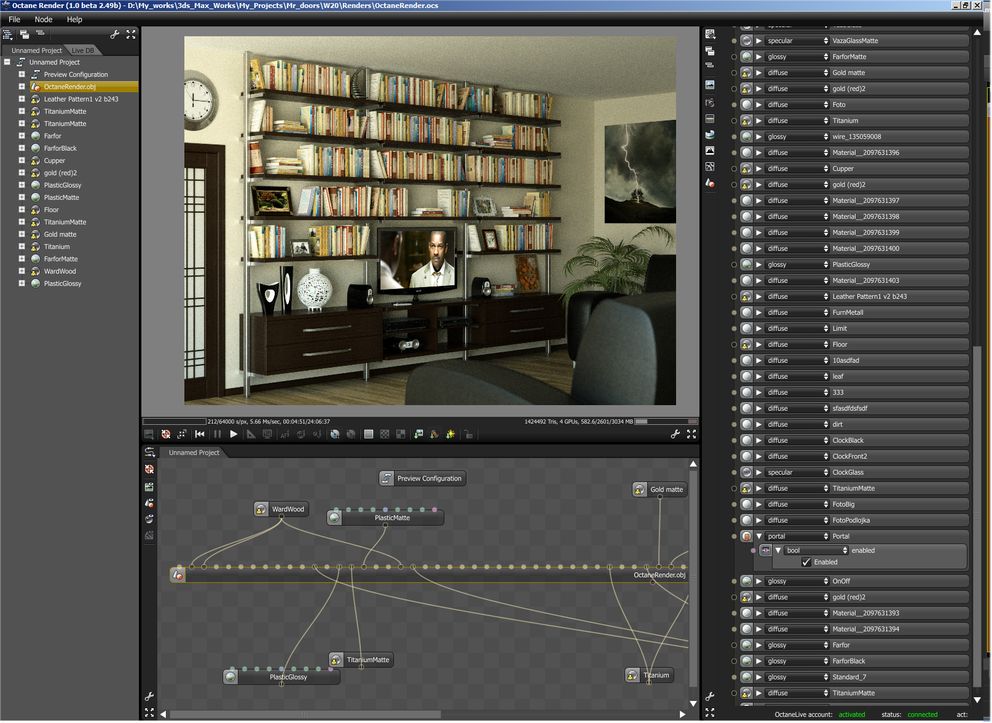Select the Preview Configuration graph node
Viewport: 992px width, 723px height.
422,478
